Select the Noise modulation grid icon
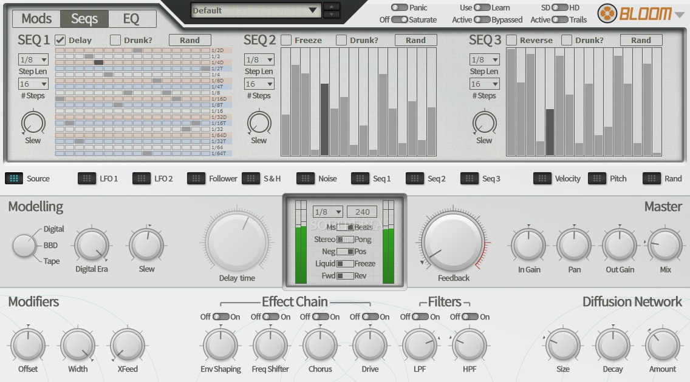 pos(306,179)
